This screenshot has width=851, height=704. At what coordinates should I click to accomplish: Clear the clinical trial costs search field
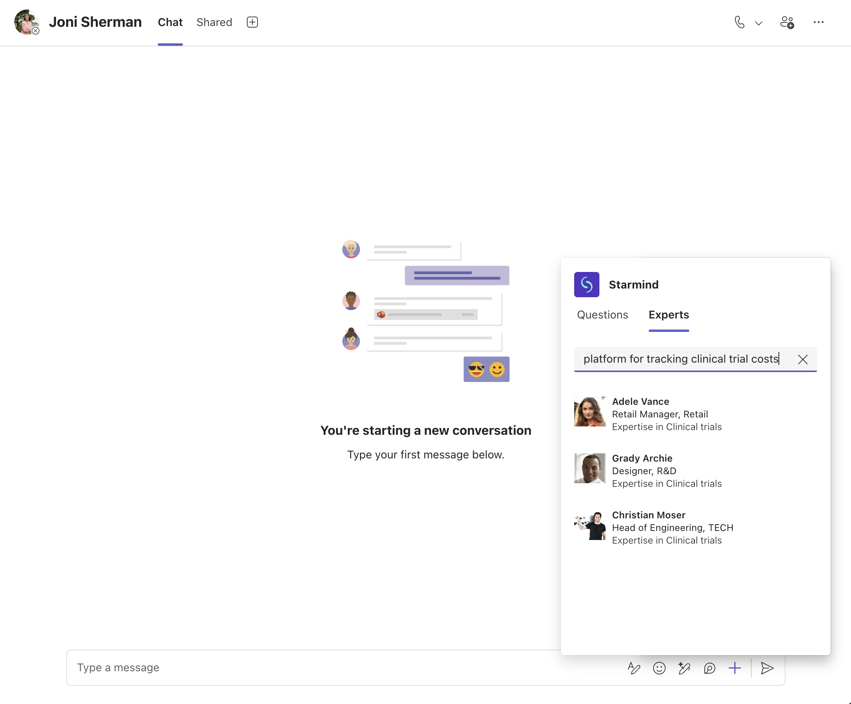tap(803, 358)
